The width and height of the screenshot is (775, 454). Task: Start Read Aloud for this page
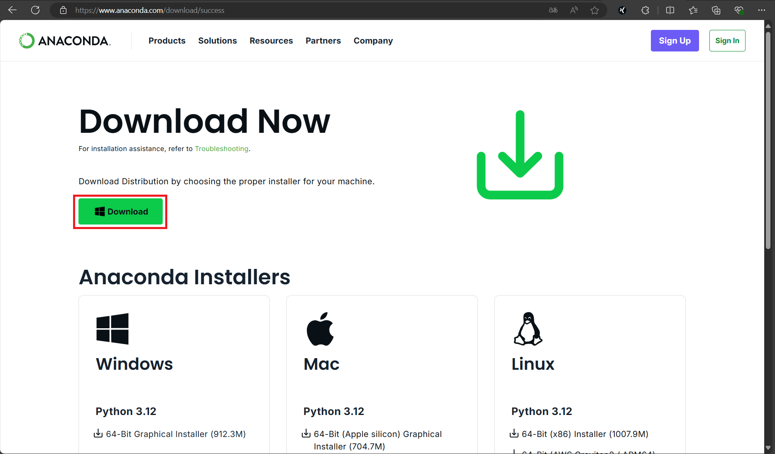[574, 10]
